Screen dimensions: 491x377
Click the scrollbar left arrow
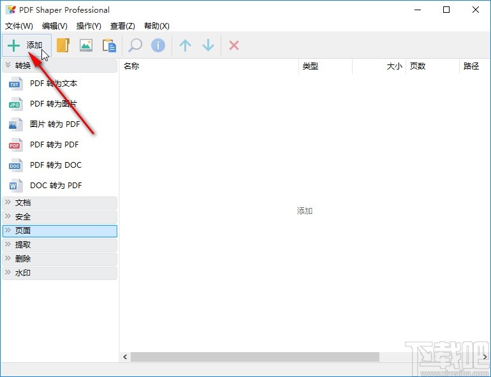(125, 357)
